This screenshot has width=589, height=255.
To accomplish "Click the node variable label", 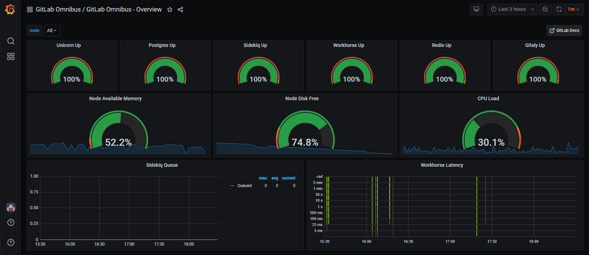I will tap(35, 30).
